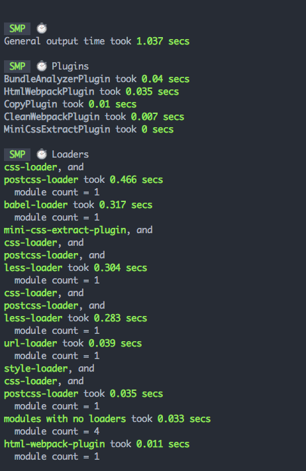Select the BundleAnalyzerPlugin line
This screenshot has width=306, height=471.
tap(97, 79)
